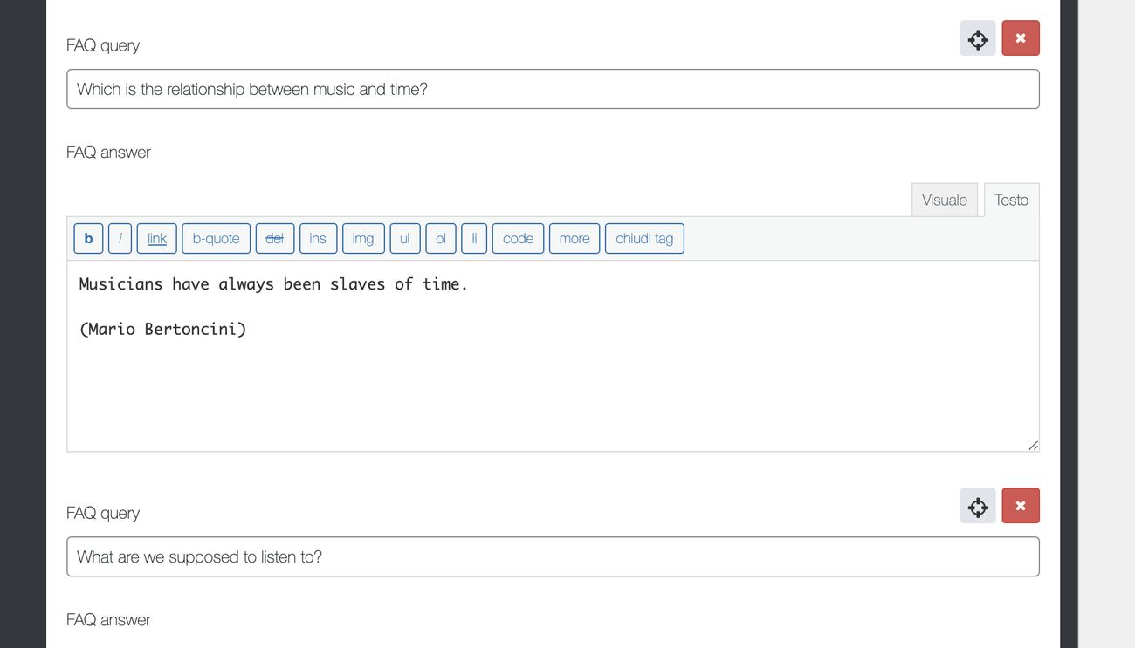The width and height of the screenshot is (1135, 648).
Task: Click the ins quicktag button
Action: click(318, 239)
